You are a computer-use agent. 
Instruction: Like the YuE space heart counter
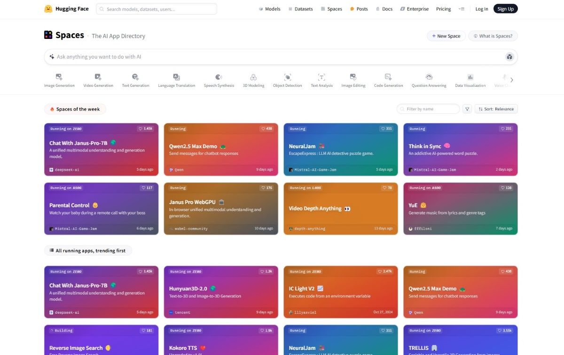506,188
